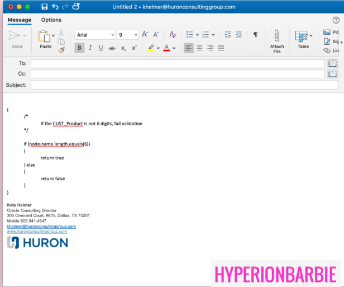Open the khelmer@huronconsultinggroup.com email link
Screen dimensions: 344x287
tap(41, 226)
